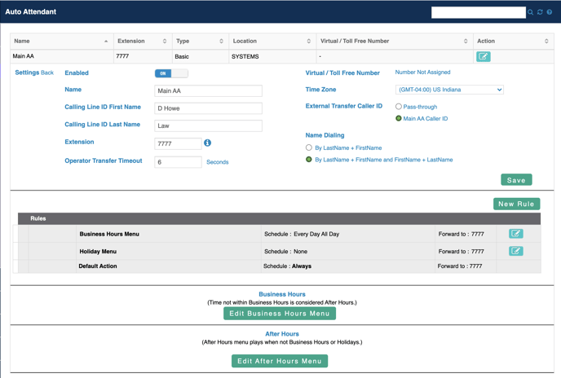Click the New Rule button

516,204
